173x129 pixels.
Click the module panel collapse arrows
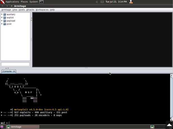(31, 19)
